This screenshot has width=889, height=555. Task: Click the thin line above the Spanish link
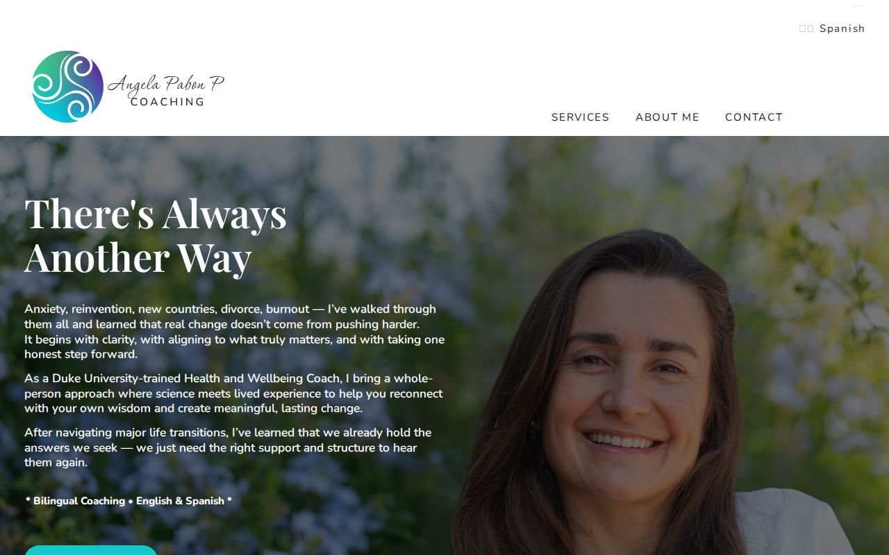[x=859, y=6]
